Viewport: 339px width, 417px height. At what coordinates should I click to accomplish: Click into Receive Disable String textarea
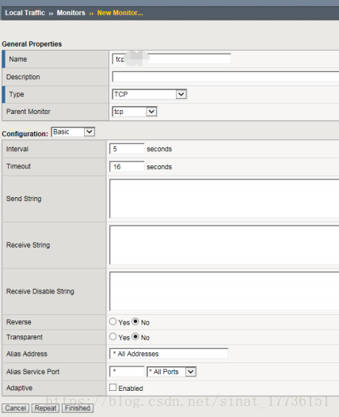click(224, 291)
